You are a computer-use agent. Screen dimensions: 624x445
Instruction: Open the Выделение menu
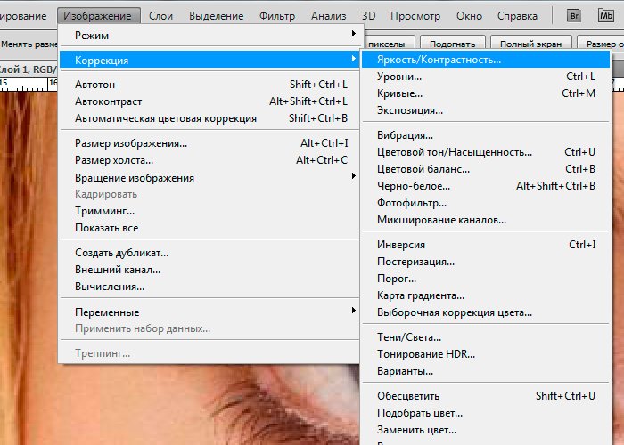point(217,16)
